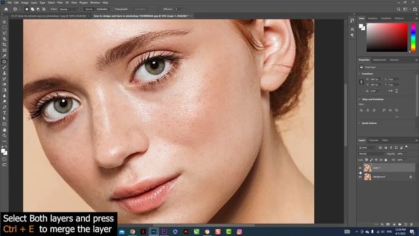The width and height of the screenshot is (419, 236).
Task: Open collapsed Character panel icon
Action: (x=352, y=29)
